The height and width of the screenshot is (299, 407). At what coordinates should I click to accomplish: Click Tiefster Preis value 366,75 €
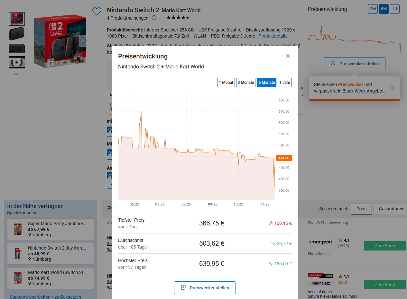click(212, 223)
